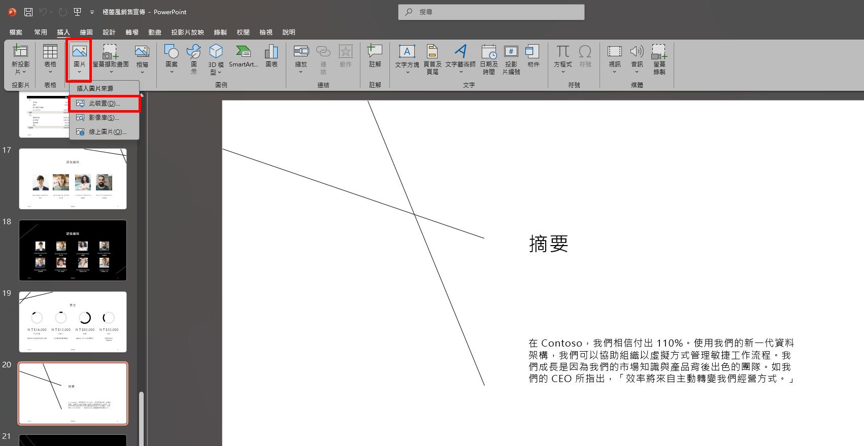Click the 新投影片 slide icon

click(20, 51)
